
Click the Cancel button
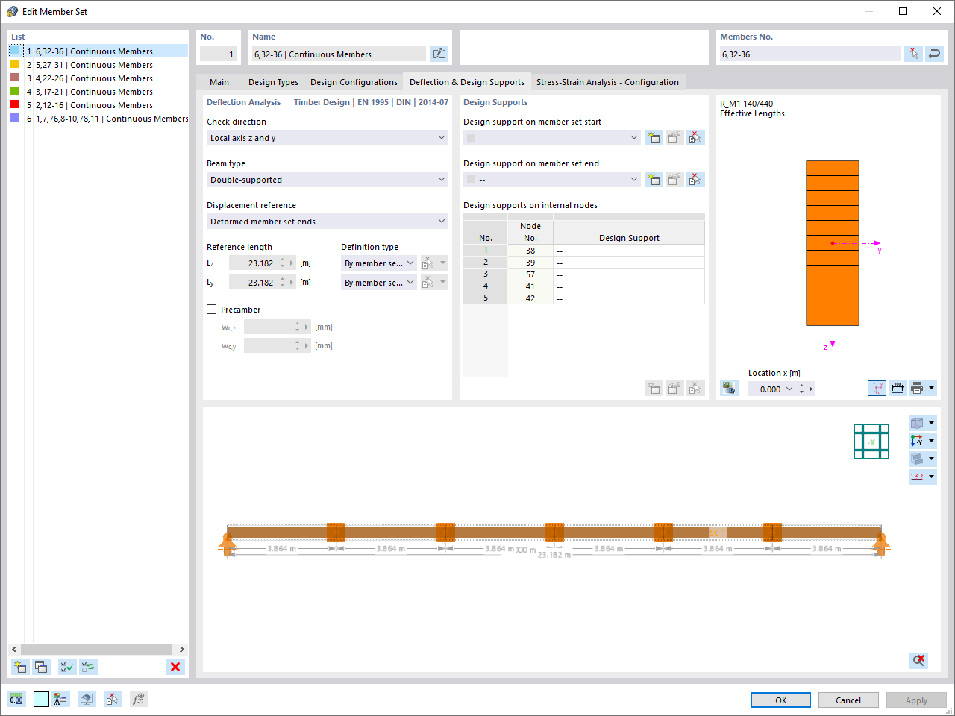[x=848, y=700]
